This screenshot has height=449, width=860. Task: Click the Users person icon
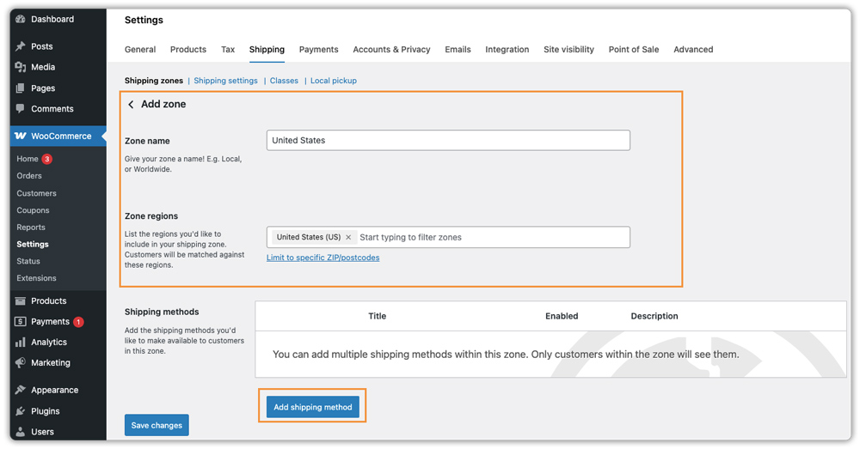click(x=21, y=432)
